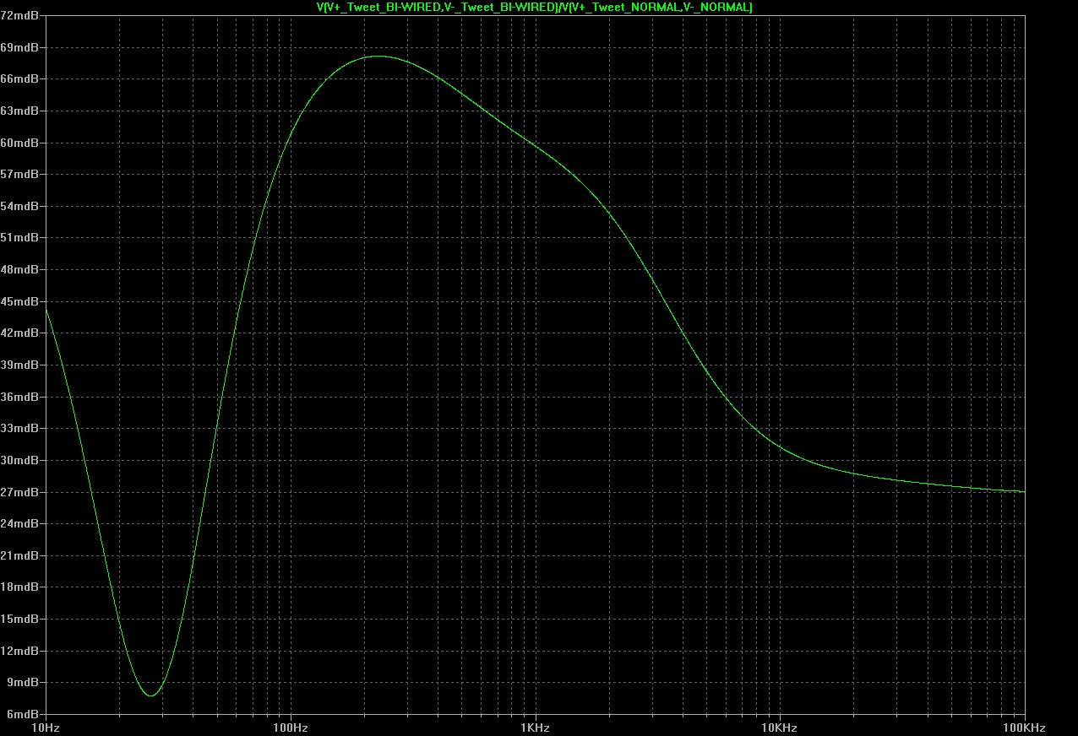Viewport: 1078px width, 736px height.
Task: Click the green Tweet_BI-WIRED trace label
Action: (x=534, y=7)
